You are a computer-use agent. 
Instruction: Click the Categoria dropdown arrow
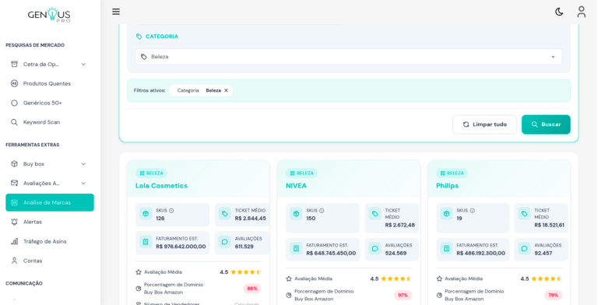pyautogui.click(x=553, y=57)
